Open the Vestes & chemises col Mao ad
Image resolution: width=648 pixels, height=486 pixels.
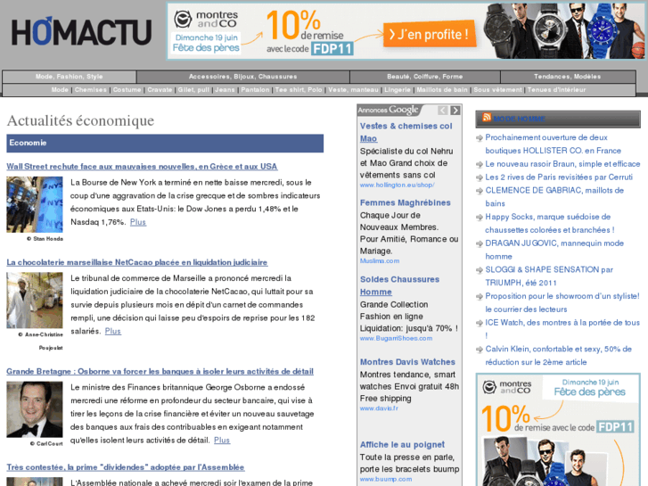tap(406, 132)
